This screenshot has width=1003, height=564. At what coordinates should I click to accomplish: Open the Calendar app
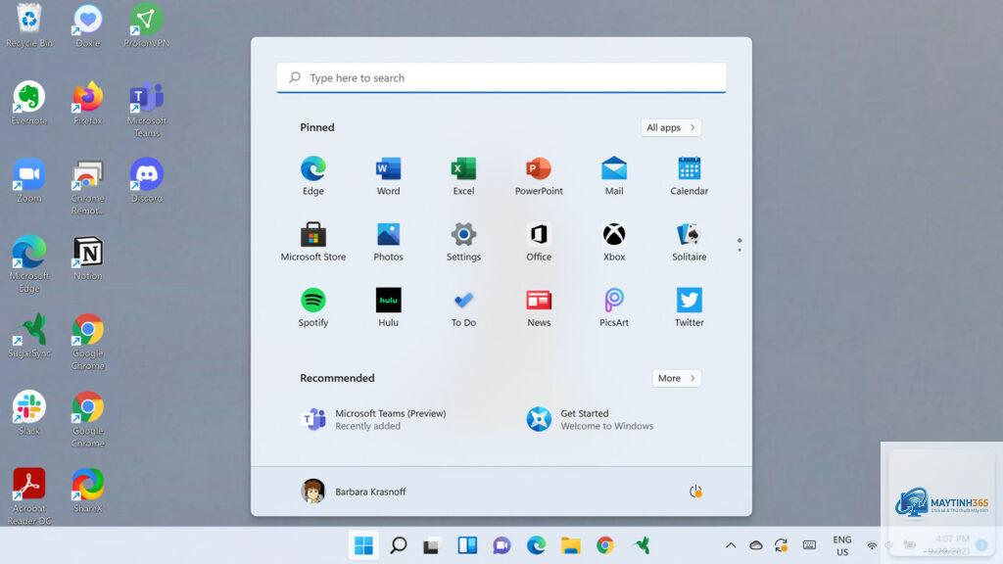(x=689, y=175)
